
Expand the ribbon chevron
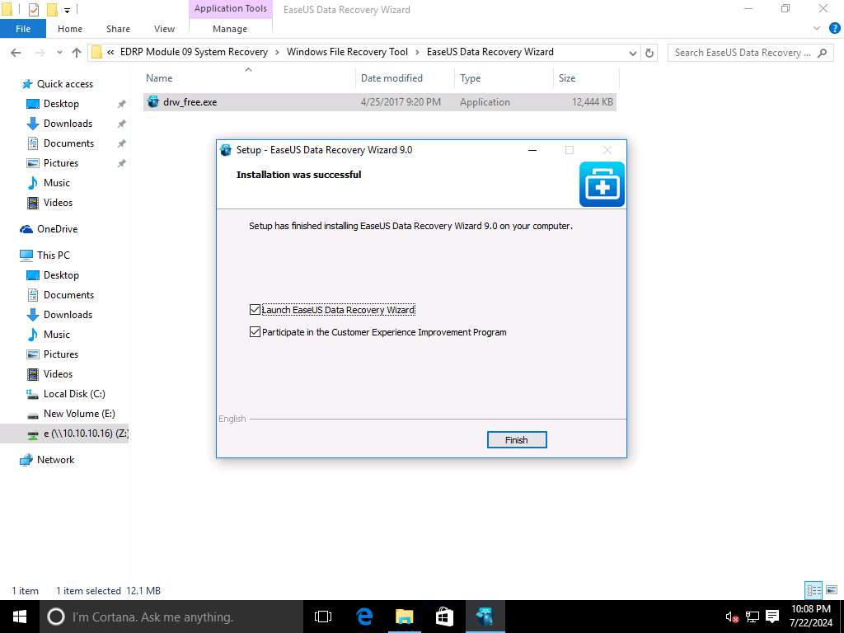pos(817,29)
